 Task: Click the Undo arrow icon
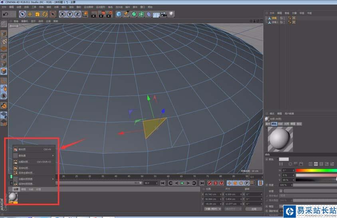(x=6, y=14)
